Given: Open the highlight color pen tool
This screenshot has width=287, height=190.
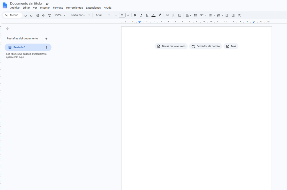Looking at the screenshot, I should coord(160,15).
